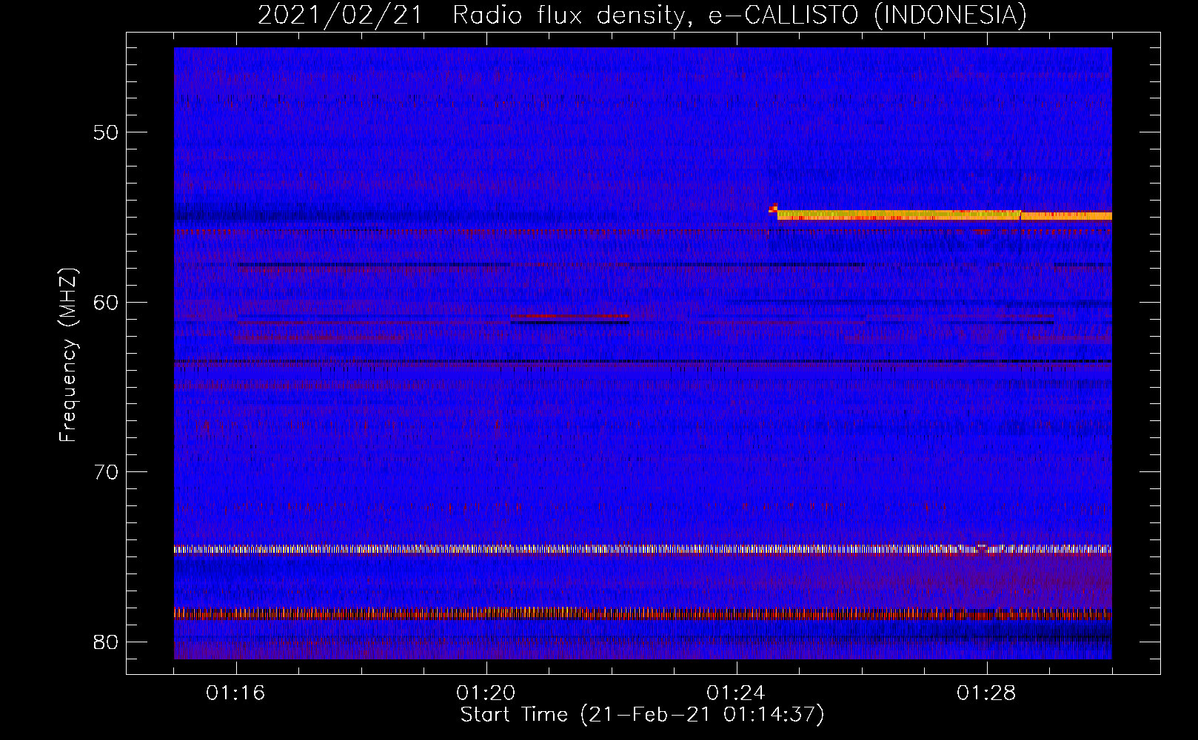Viewport: 1198px width, 740px height.
Task: Click the white-yellow interference line near 75 MHz
Action: (643, 549)
